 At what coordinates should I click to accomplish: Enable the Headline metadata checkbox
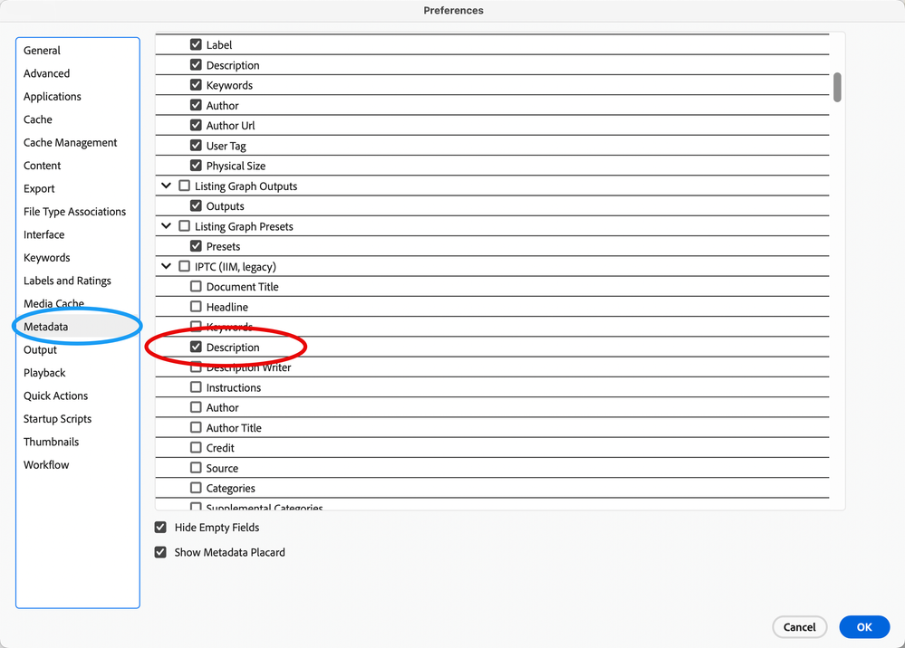(196, 307)
